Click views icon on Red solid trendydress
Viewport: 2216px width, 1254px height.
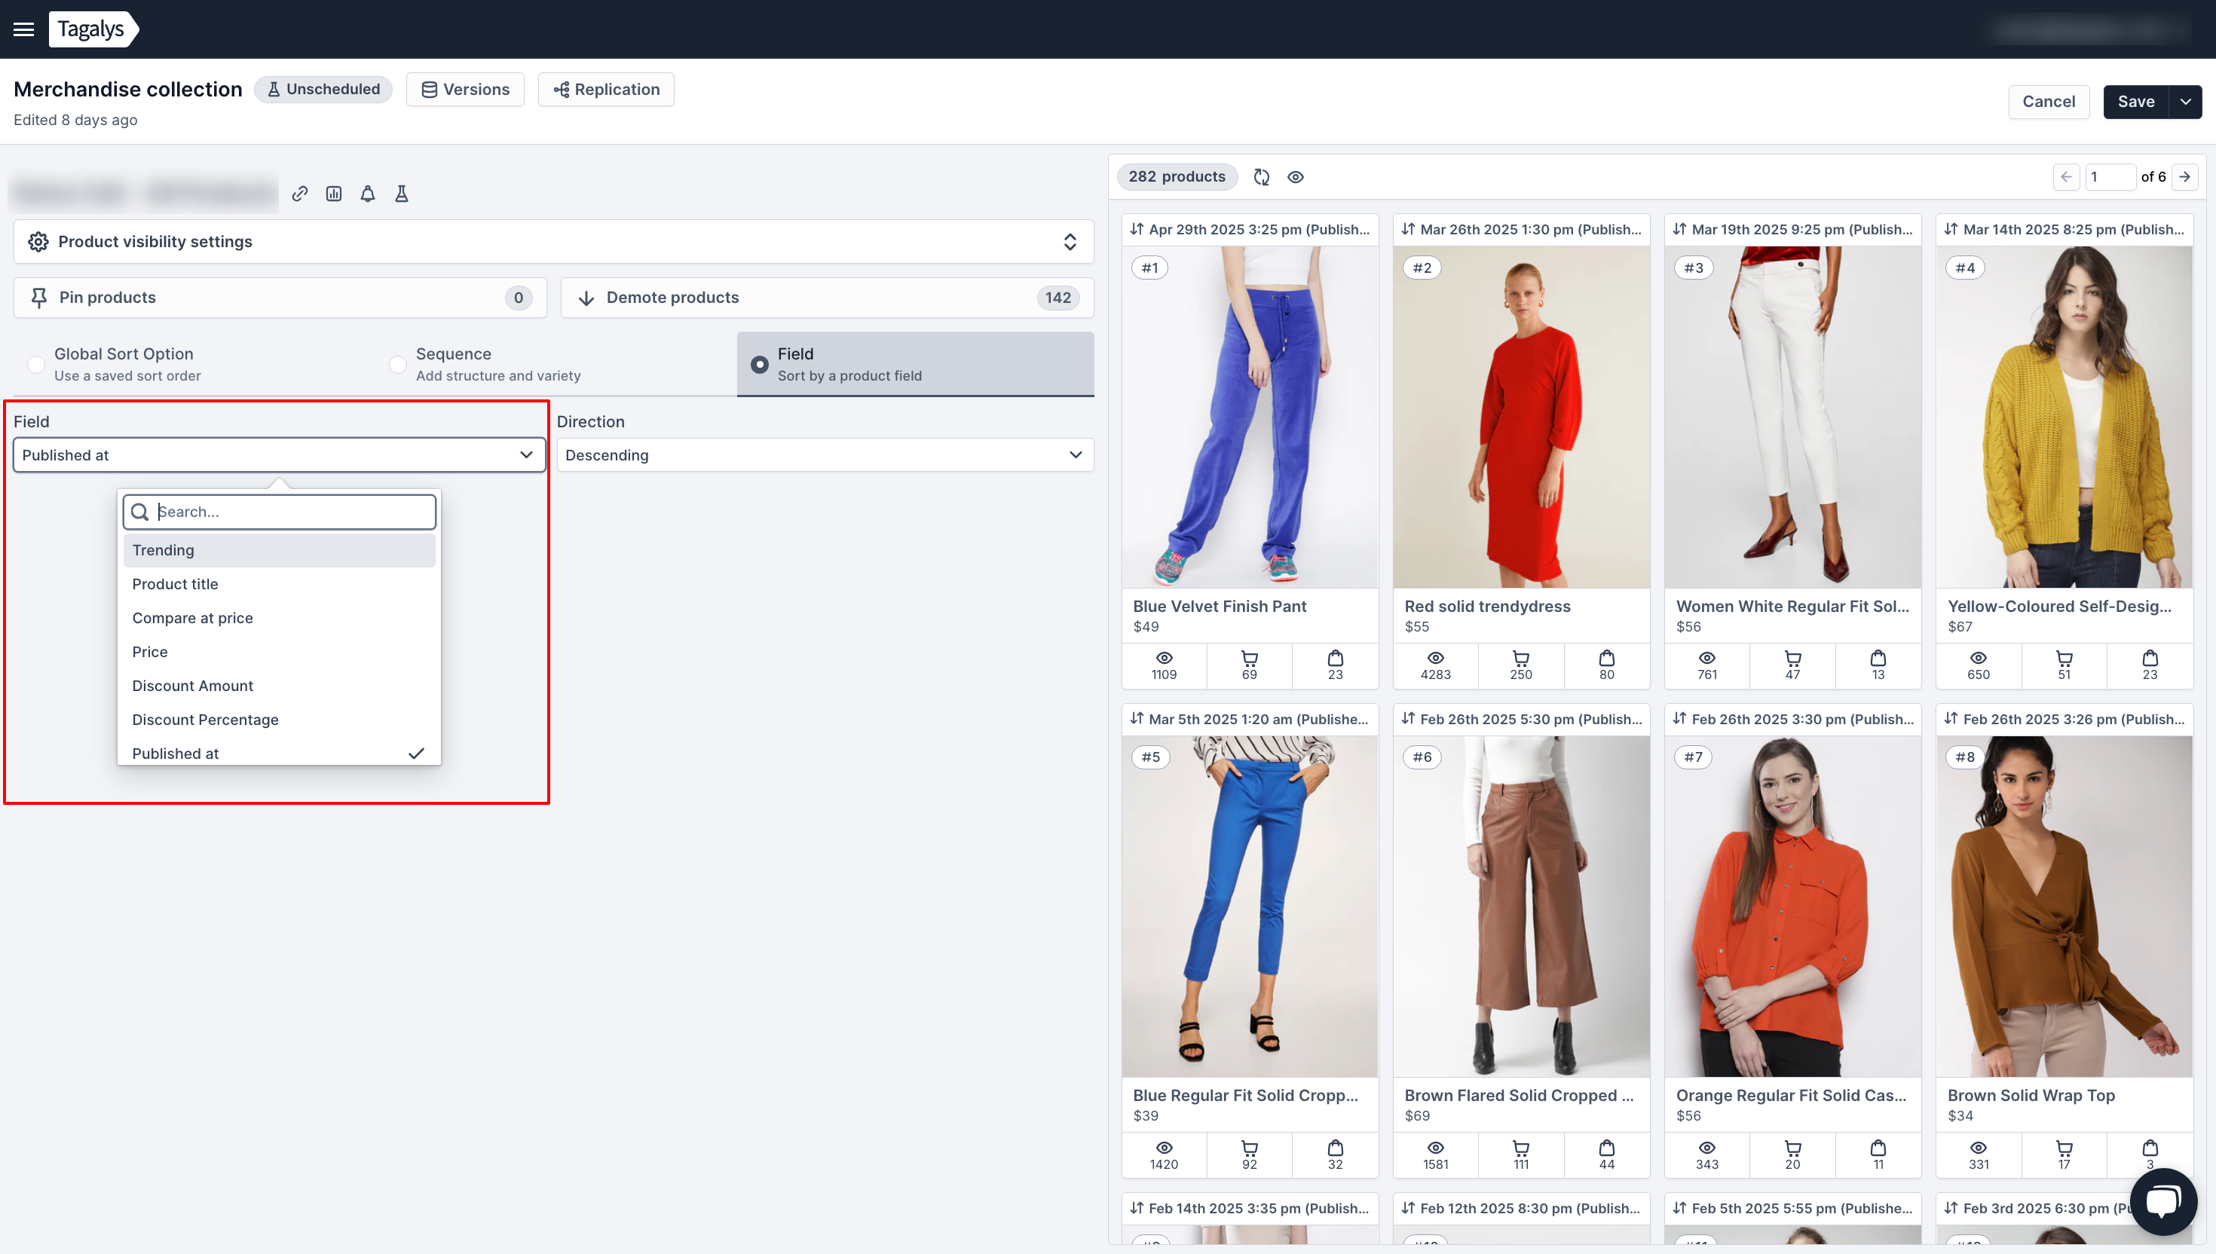point(1436,659)
